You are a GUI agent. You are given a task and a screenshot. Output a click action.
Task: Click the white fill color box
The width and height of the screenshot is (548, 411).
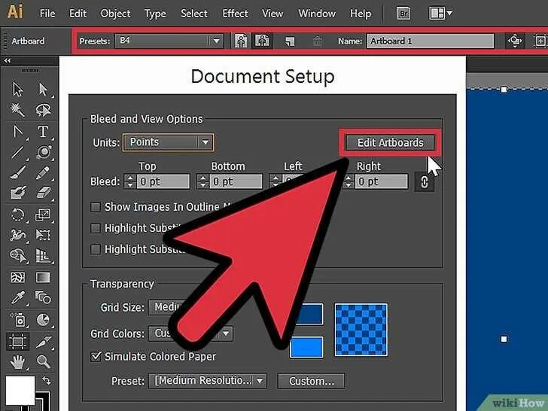click(x=20, y=391)
